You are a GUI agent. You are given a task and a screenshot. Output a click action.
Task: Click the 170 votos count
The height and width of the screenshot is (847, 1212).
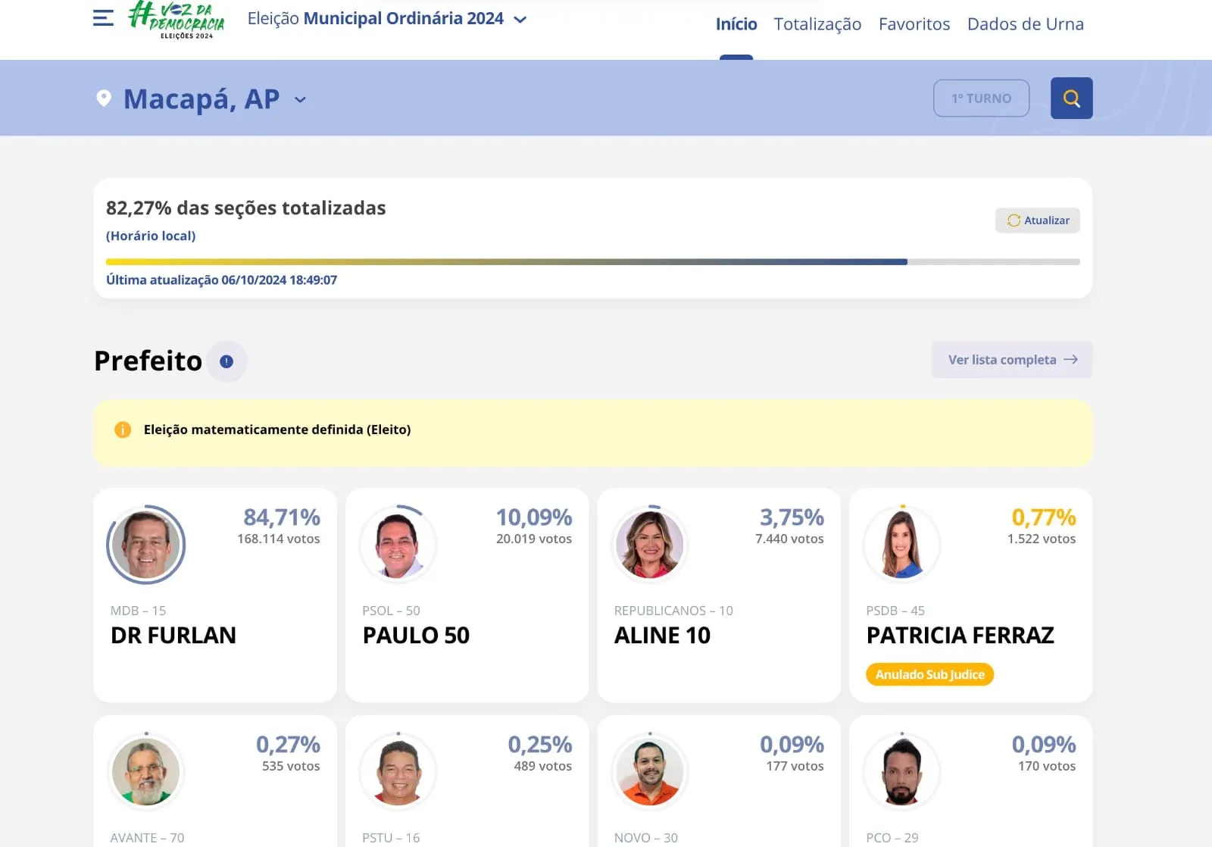tap(1047, 766)
